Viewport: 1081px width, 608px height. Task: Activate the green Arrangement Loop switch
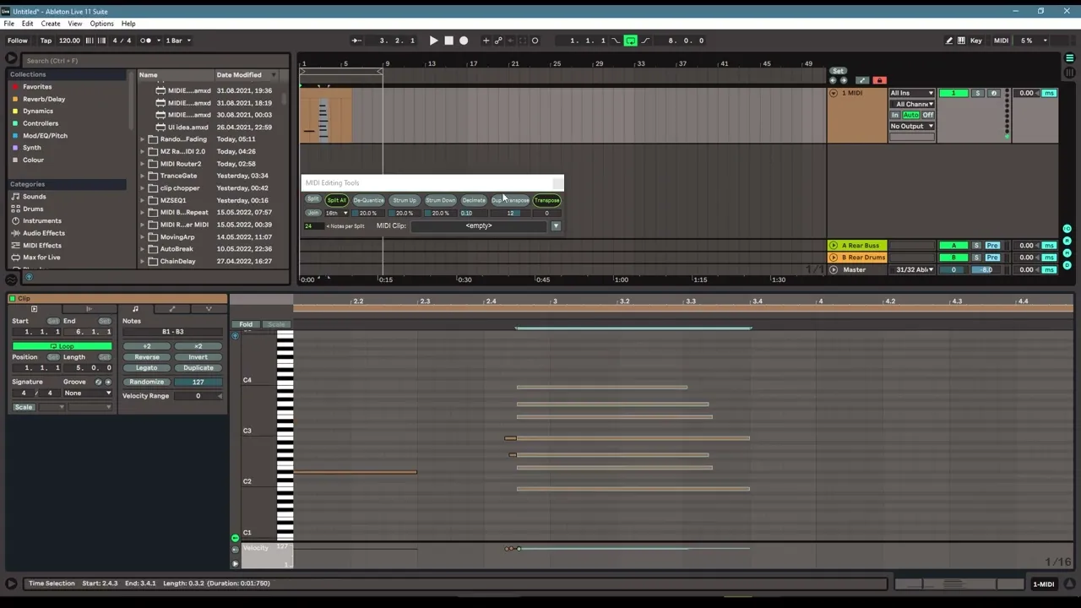click(x=630, y=41)
